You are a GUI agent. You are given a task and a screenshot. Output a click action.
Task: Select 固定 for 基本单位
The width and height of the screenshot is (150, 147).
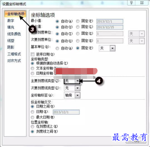(78, 48)
